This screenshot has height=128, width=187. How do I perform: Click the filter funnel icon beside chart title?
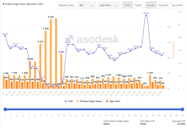[3, 4]
